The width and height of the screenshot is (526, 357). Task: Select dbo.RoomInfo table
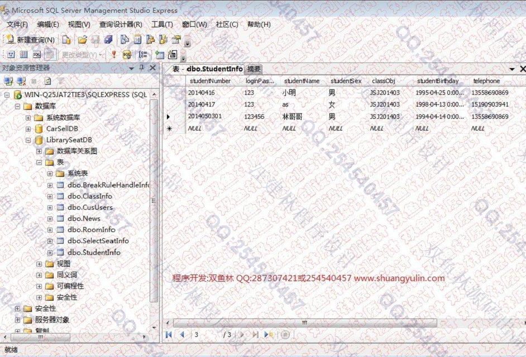(x=91, y=230)
